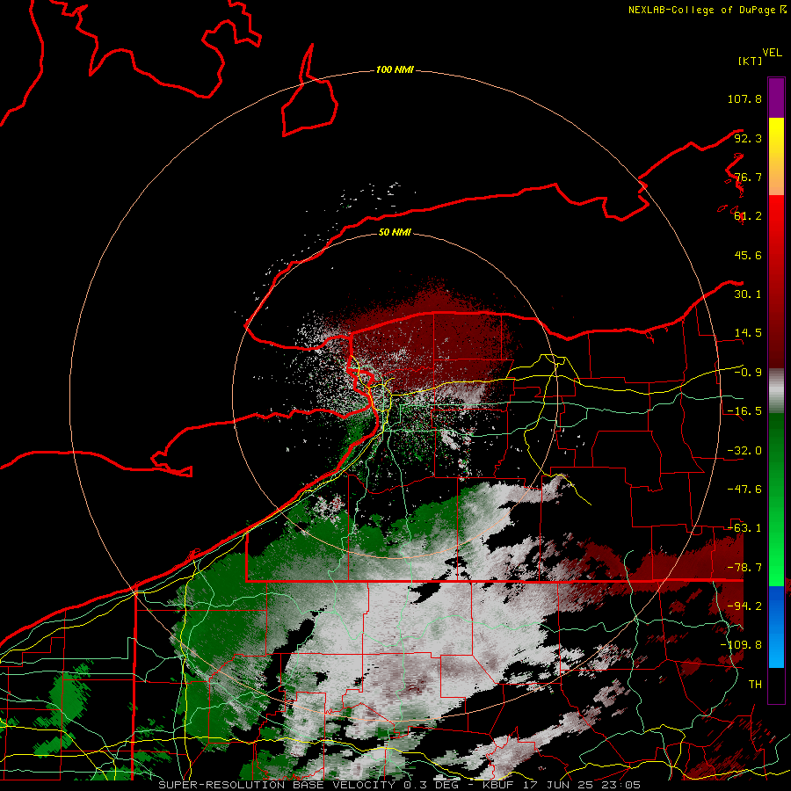Select the -78.7 velocity scale value

click(744, 568)
